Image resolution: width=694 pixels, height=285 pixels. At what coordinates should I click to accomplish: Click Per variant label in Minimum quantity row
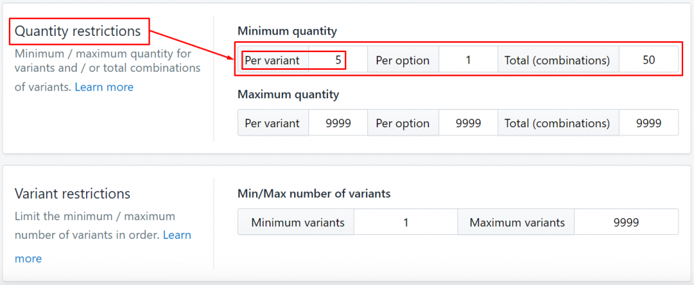272,60
